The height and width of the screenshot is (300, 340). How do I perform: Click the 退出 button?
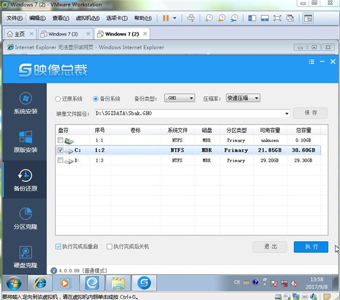(270, 247)
